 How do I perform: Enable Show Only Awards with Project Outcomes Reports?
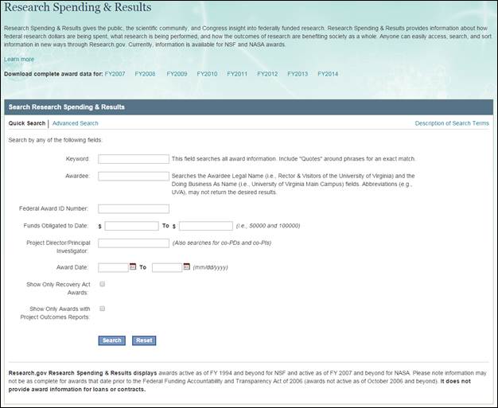click(x=103, y=309)
